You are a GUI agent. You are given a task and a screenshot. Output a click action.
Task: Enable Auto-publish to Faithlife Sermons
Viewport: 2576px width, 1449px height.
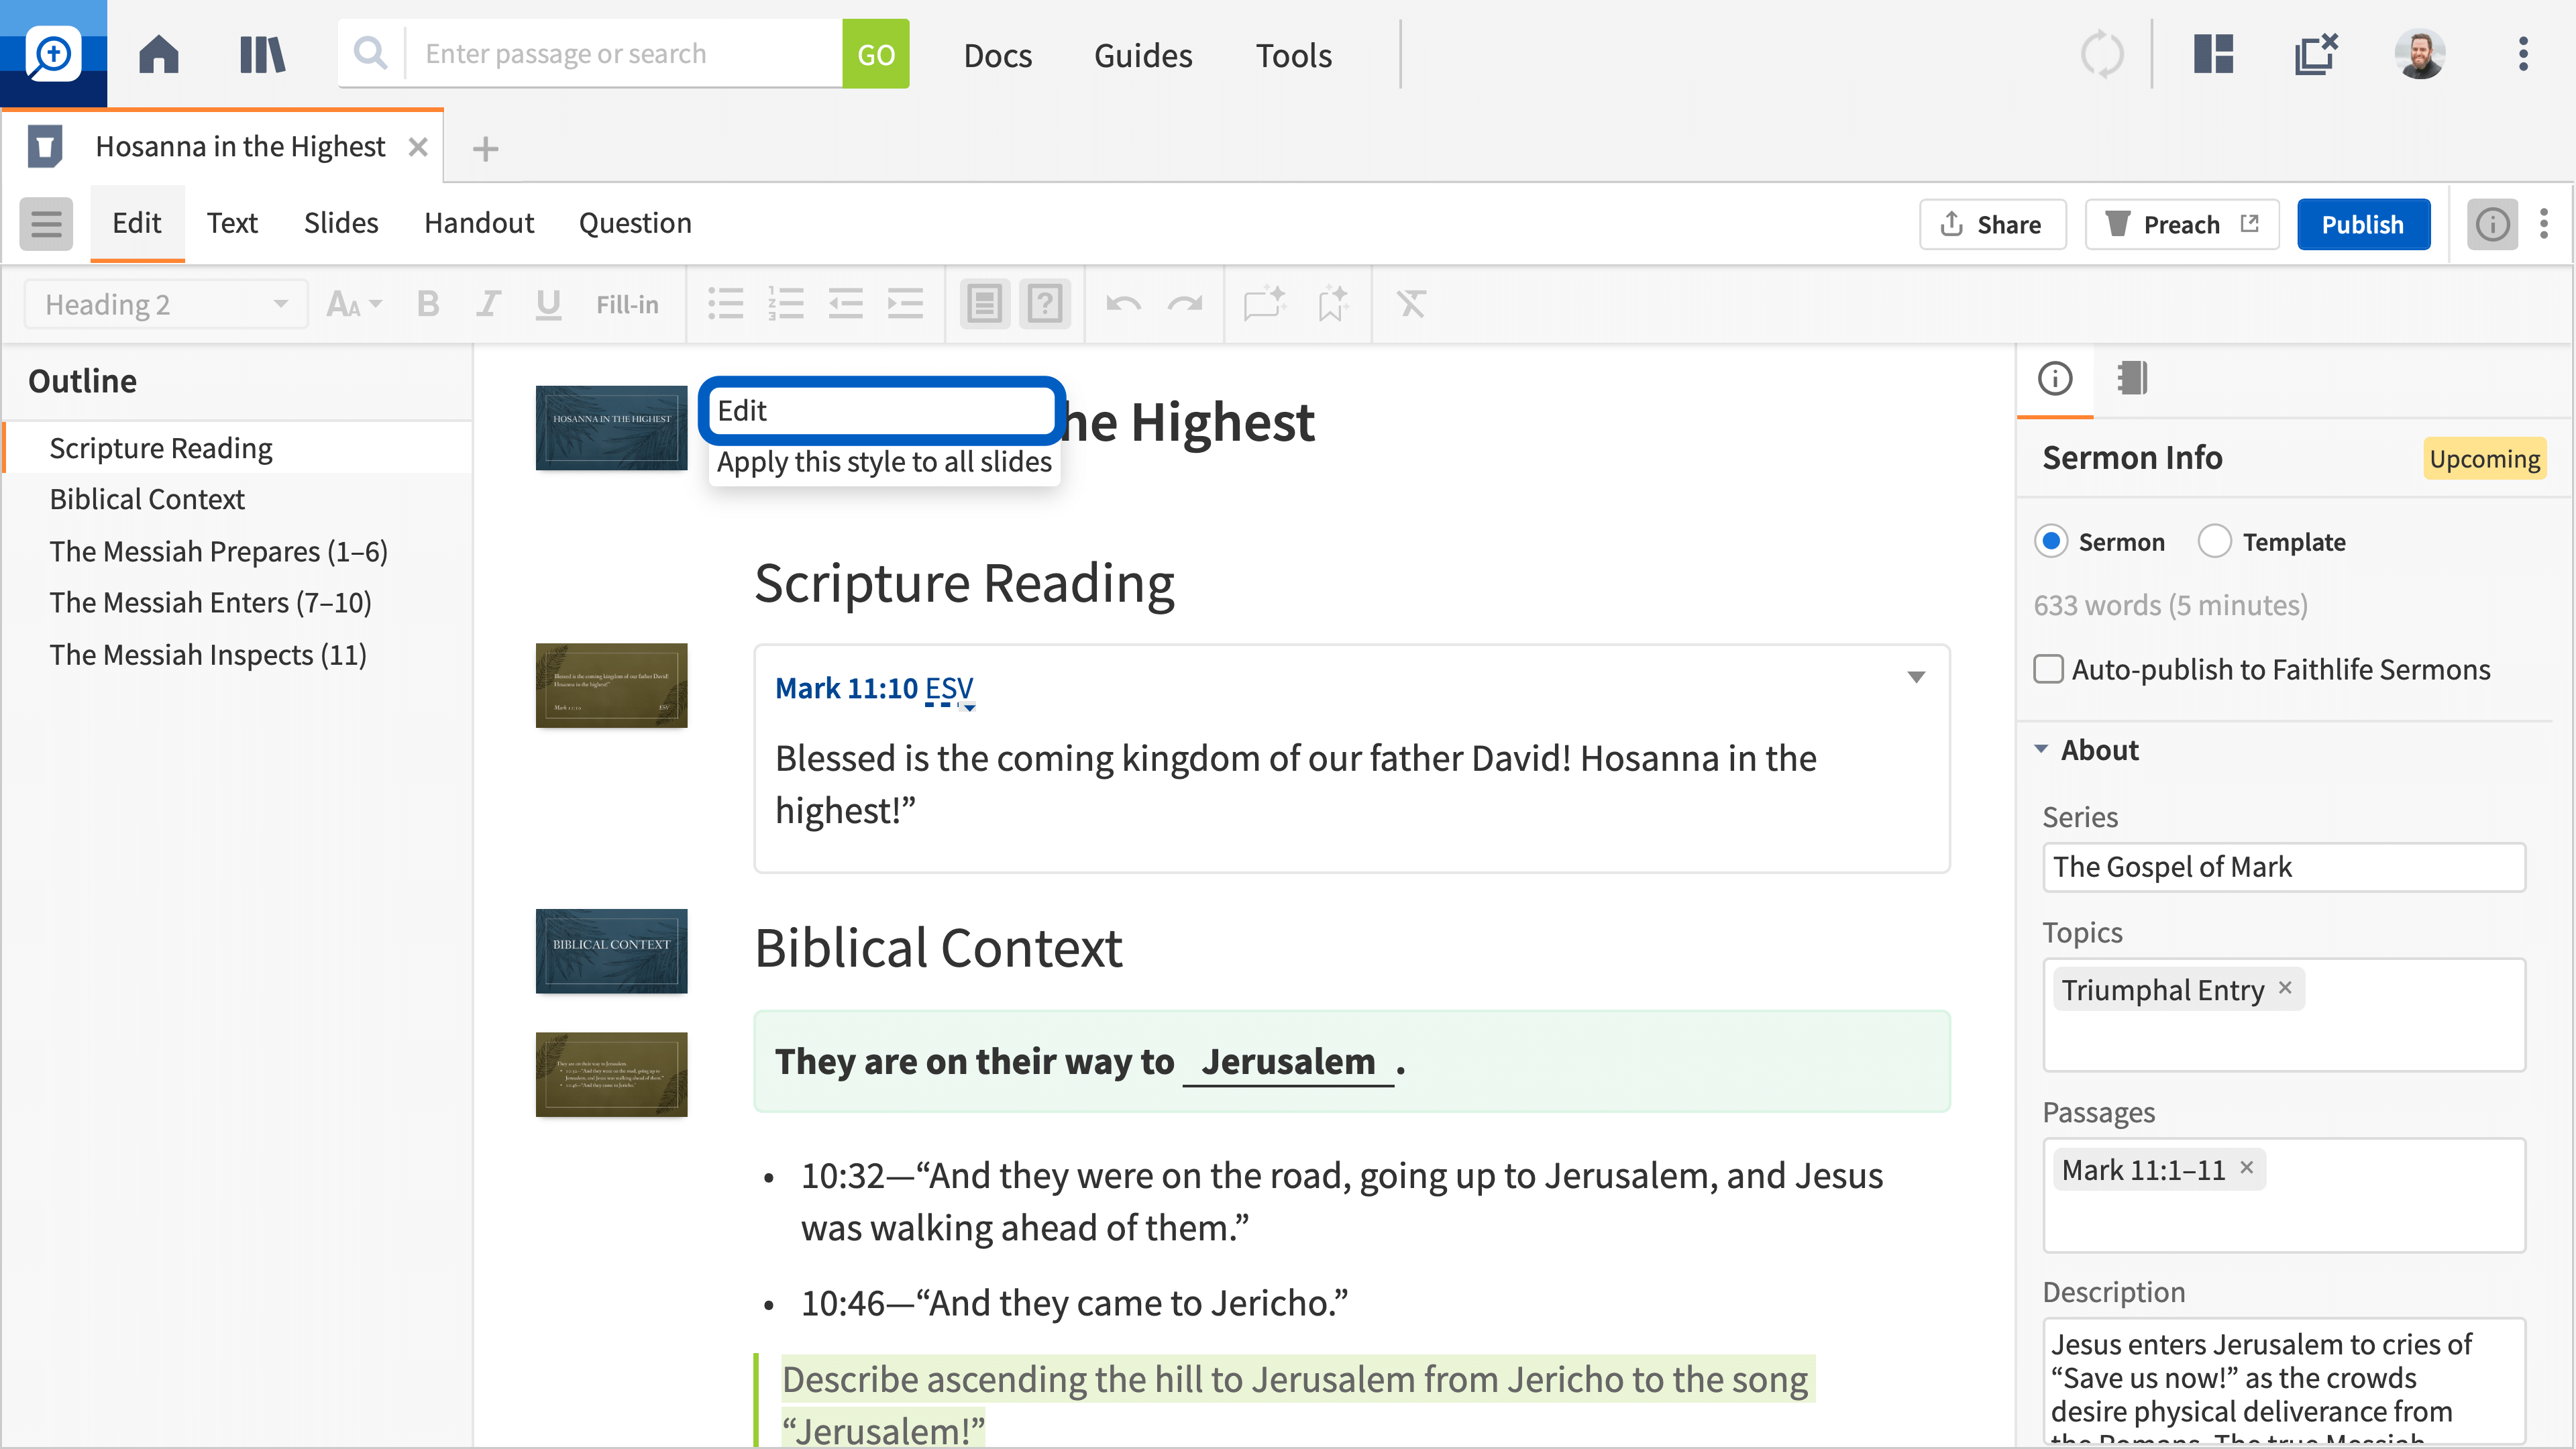point(2049,669)
